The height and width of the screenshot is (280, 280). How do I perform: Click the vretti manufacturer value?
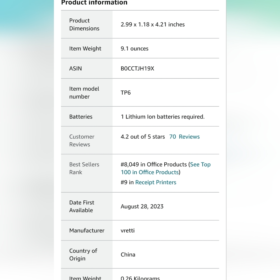point(128,230)
